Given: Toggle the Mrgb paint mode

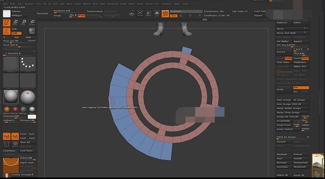Looking at the screenshot, I should coord(28,37).
